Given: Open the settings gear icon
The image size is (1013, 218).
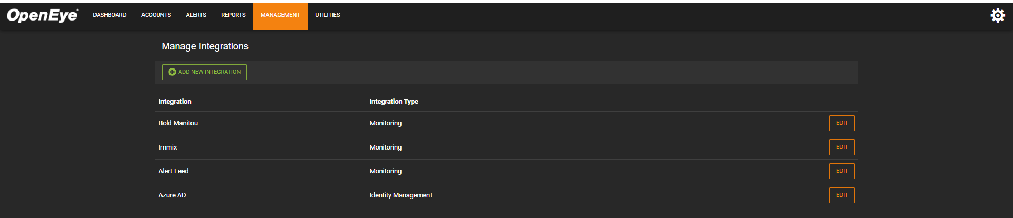Looking at the screenshot, I should pyautogui.click(x=997, y=15).
